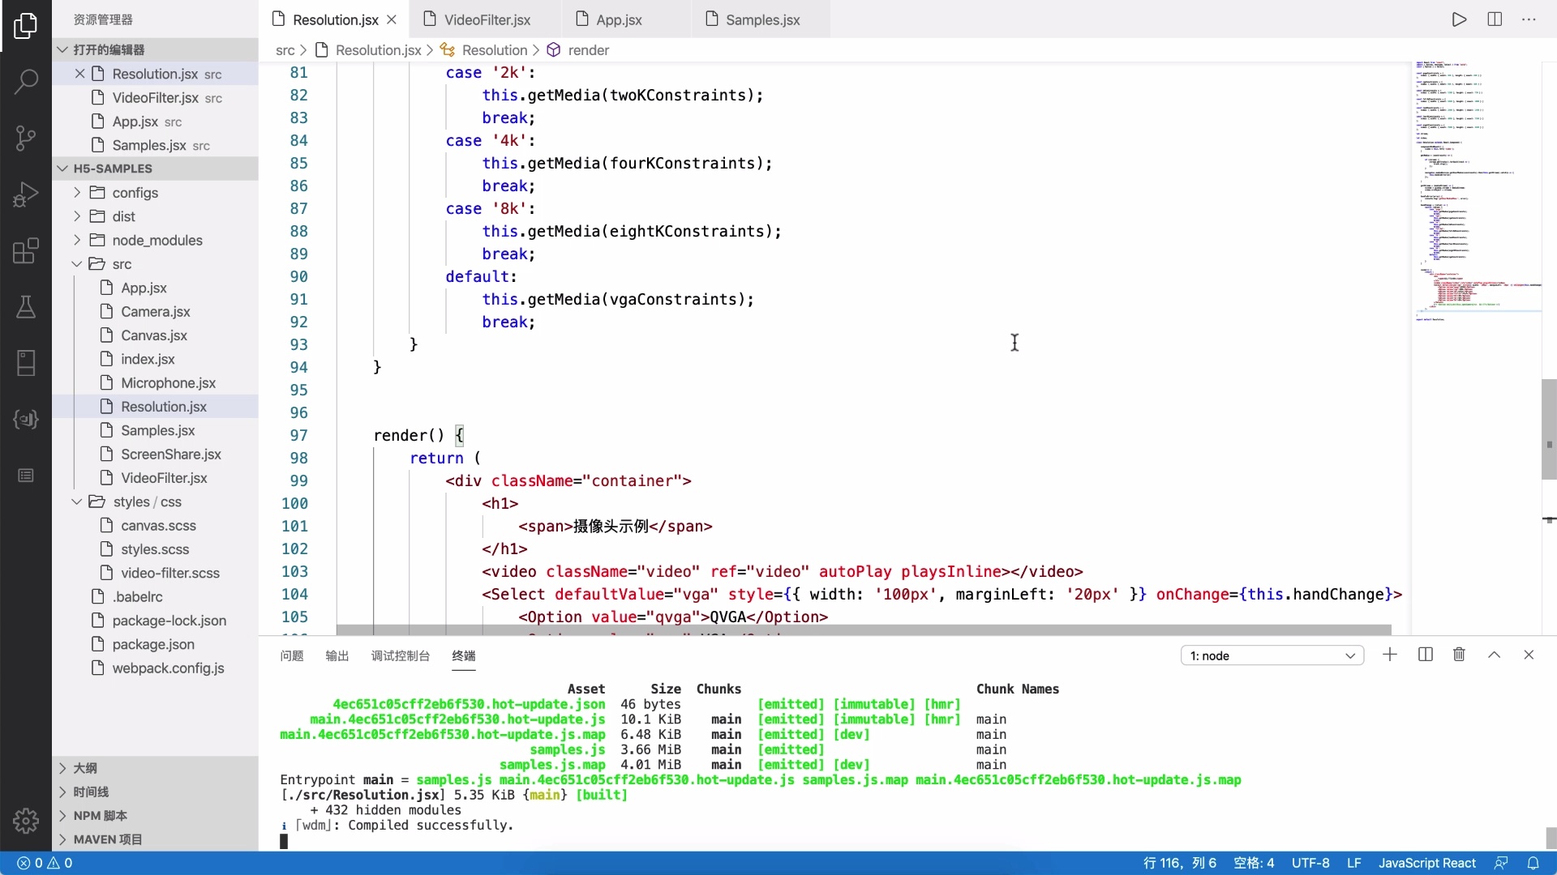Image resolution: width=1557 pixels, height=875 pixels.
Task: Open the Search view in activity bar
Action: pos(26,81)
